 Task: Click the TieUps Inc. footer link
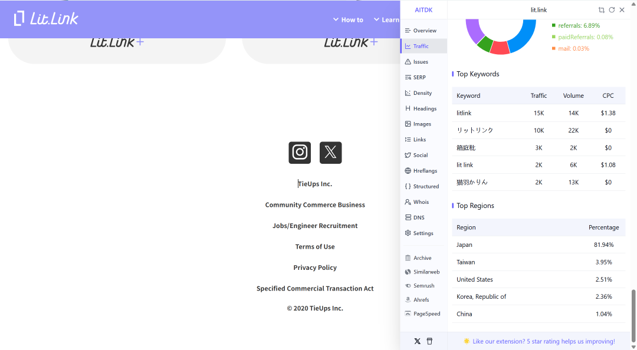pos(315,184)
